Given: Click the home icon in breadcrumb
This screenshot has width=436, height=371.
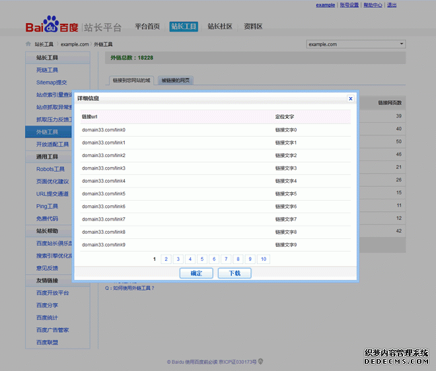Looking at the screenshot, I should [28, 44].
